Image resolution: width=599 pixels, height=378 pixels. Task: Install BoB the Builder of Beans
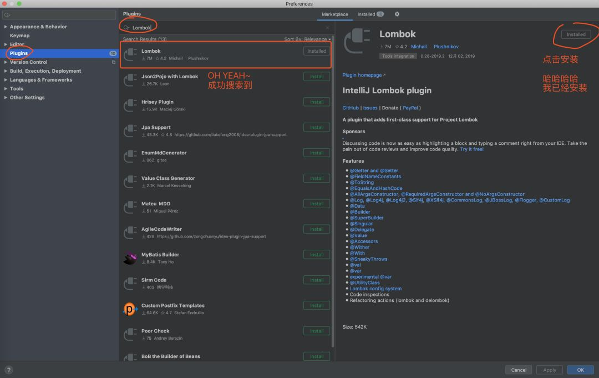pyautogui.click(x=317, y=356)
